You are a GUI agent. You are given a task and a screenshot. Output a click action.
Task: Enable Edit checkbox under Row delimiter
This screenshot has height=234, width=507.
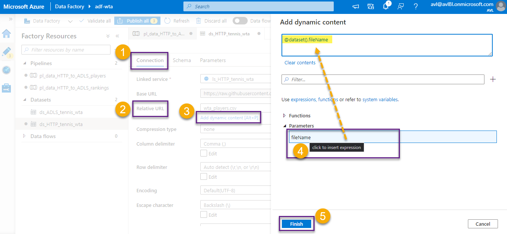point(204,176)
